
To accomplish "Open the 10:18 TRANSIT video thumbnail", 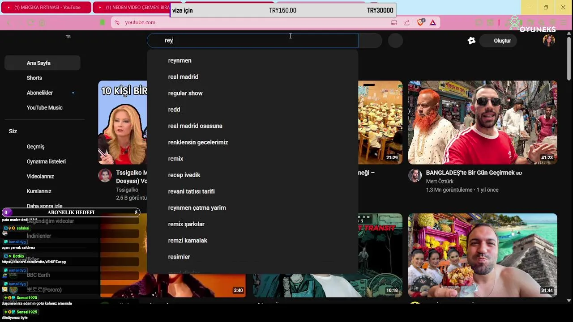I will click(328, 286).
